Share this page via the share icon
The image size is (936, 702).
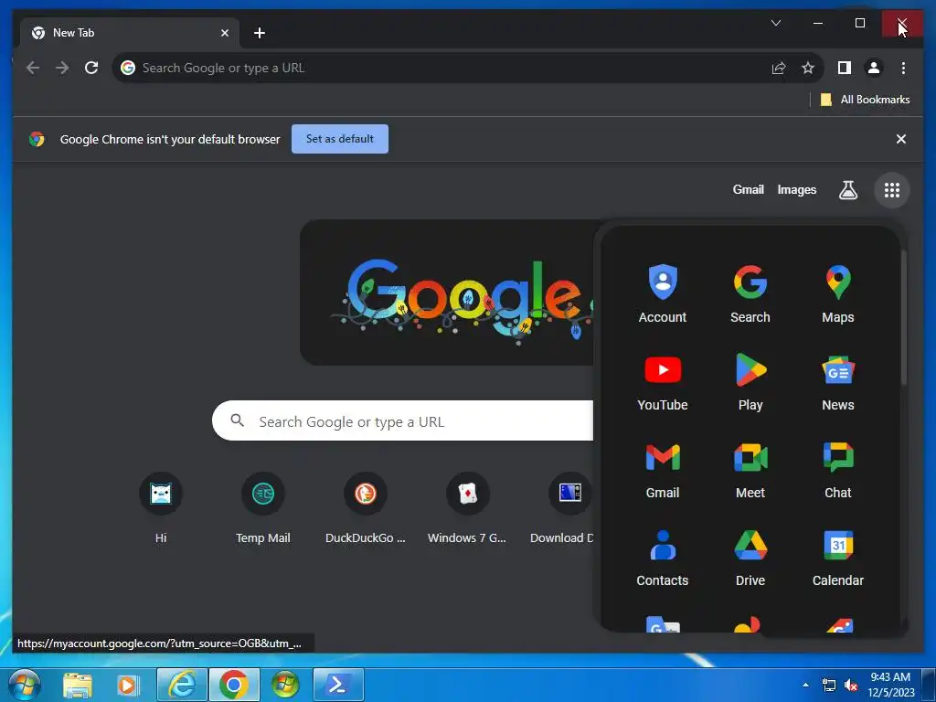click(x=779, y=68)
